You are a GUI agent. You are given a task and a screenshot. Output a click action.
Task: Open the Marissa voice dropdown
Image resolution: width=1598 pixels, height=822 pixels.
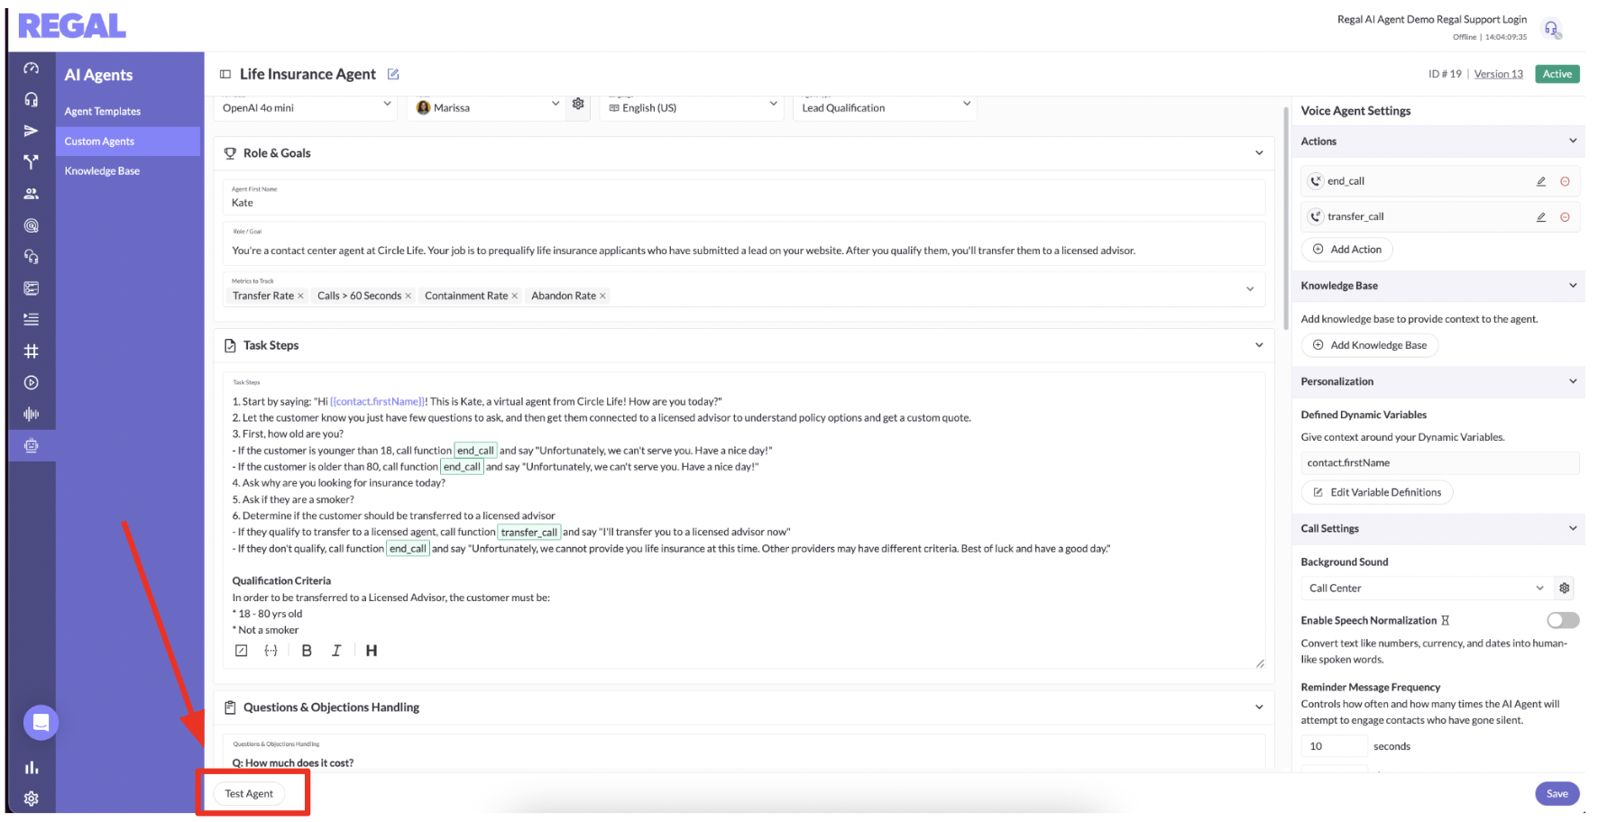(x=487, y=107)
